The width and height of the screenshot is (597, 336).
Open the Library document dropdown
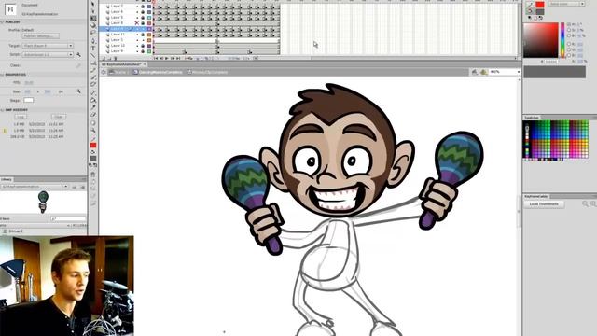(35, 187)
